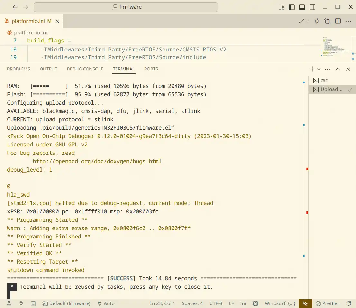Open launch profile dropdown beside plus
Screen dimensions: 356x308
tap(319, 69)
